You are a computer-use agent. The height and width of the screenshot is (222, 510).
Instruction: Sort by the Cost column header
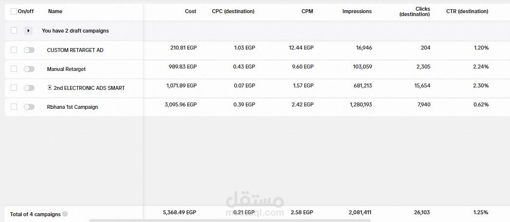(190, 11)
